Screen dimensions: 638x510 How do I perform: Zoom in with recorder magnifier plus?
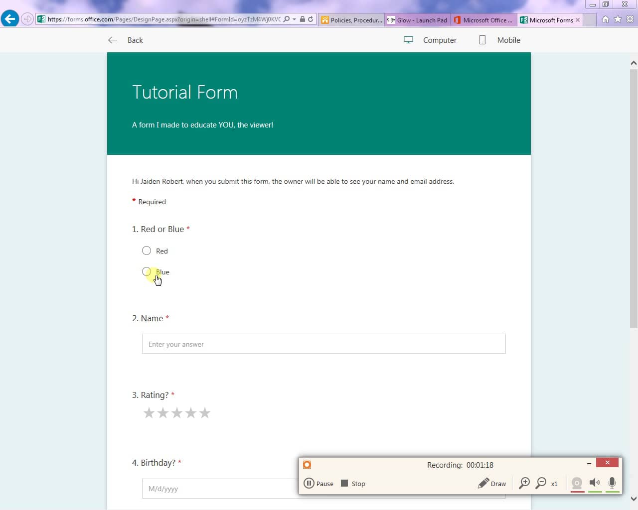click(x=524, y=483)
